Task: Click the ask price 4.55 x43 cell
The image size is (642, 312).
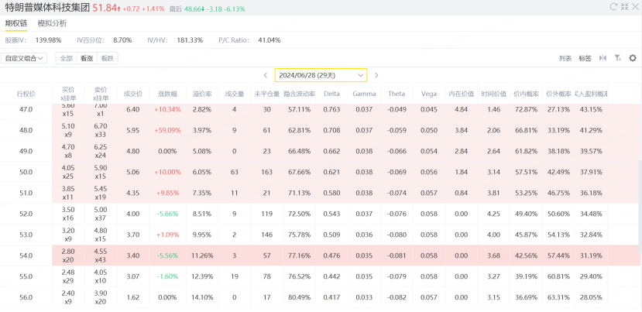Action: coord(101,255)
